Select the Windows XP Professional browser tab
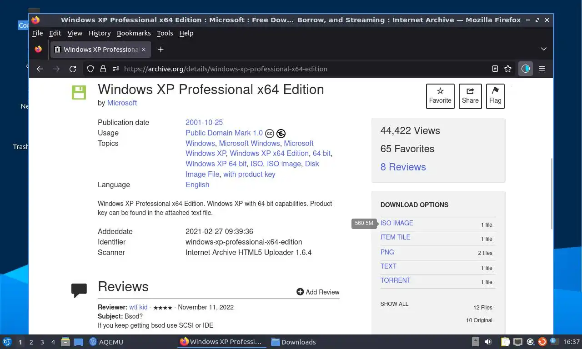The height and width of the screenshot is (349, 582). pos(100,50)
